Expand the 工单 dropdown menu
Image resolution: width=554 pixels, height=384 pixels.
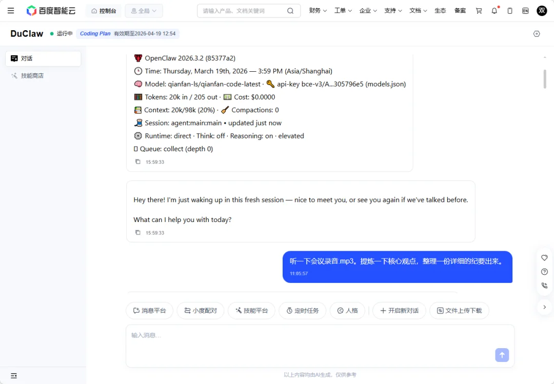point(343,11)
